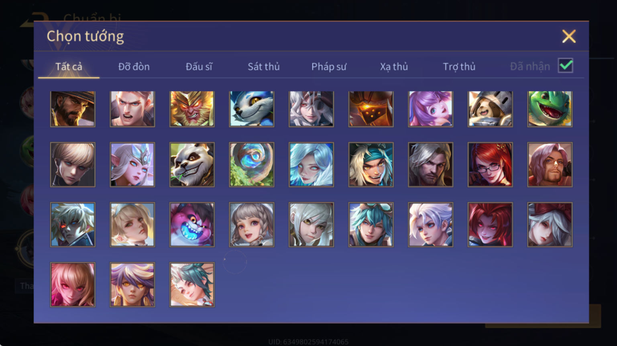Show the Xạ thủ hero tab

coord(394,66)
